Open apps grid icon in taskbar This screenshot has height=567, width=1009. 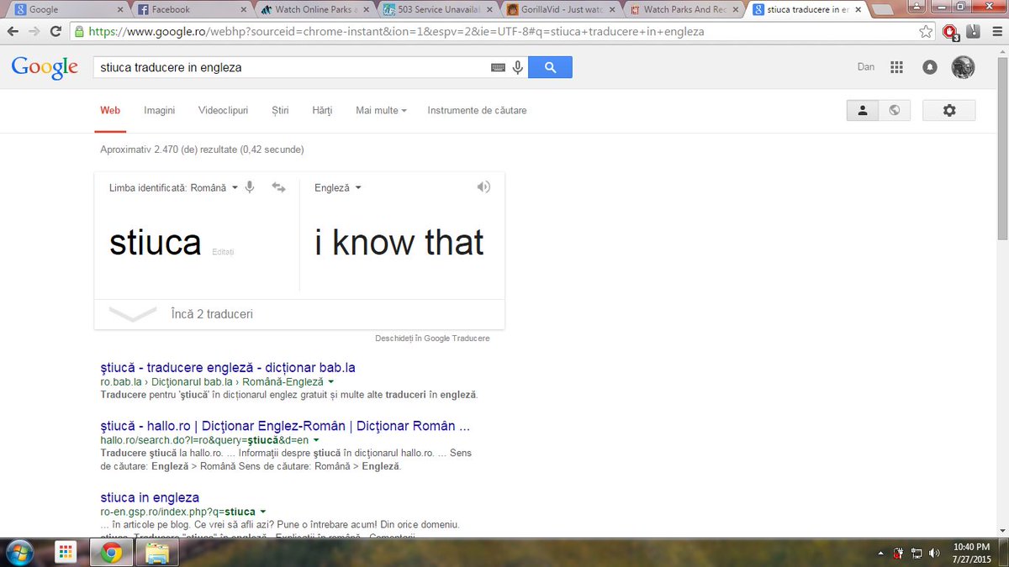[x=66, y=553]
